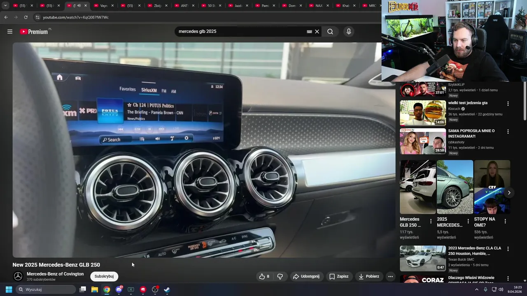
Task: Open 'SAMA POPROSIŁA MNIE O INSTAGRAMA?!' video title
Action: [x=471, y=134]
